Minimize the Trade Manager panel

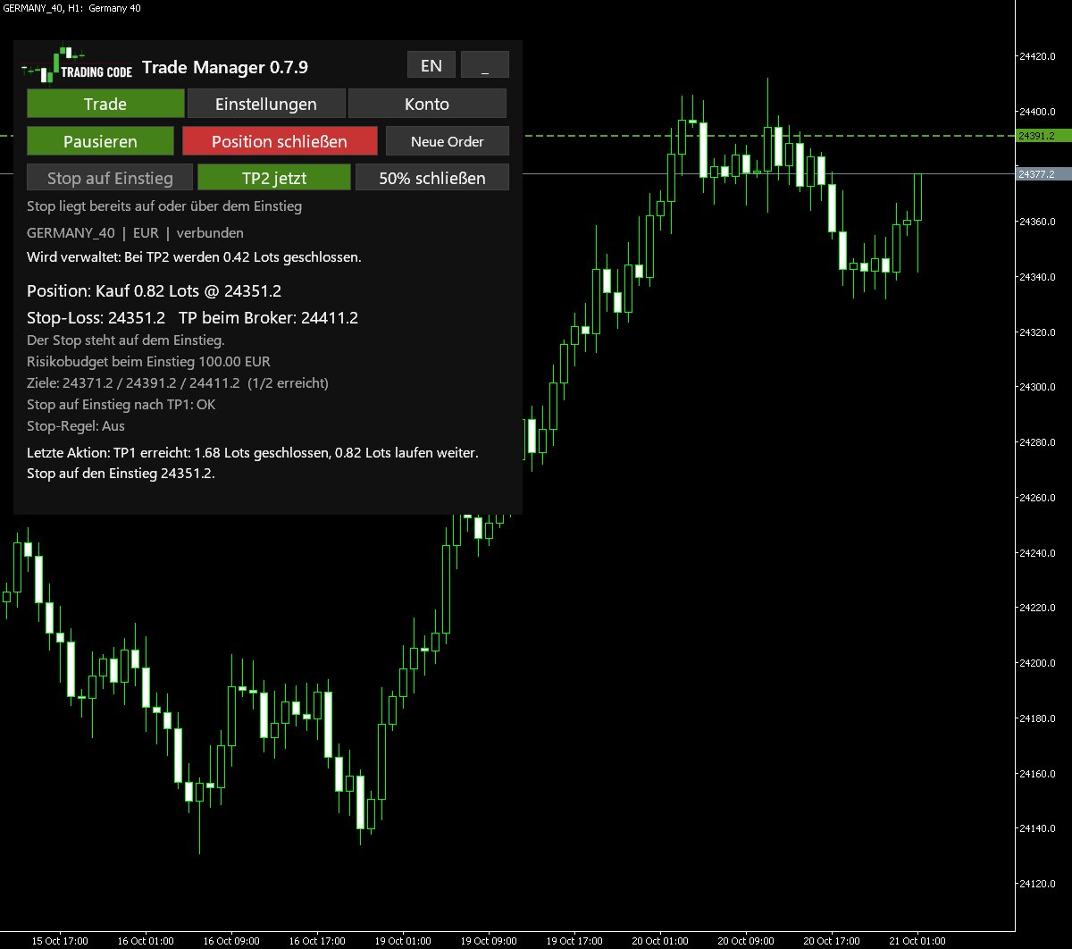[485, 65]
